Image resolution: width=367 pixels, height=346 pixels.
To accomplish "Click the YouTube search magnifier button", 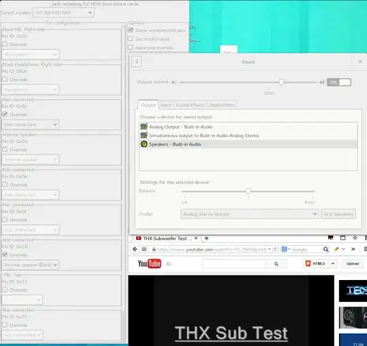I will tap(276, 264).
